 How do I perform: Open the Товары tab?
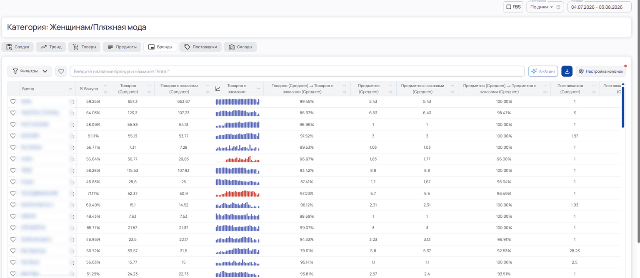[x=84, y=47]
